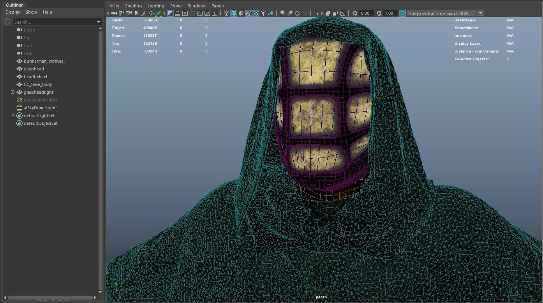Open the Panels menu
The width and height of the screenshot is (543, 303).
(218, 6)
